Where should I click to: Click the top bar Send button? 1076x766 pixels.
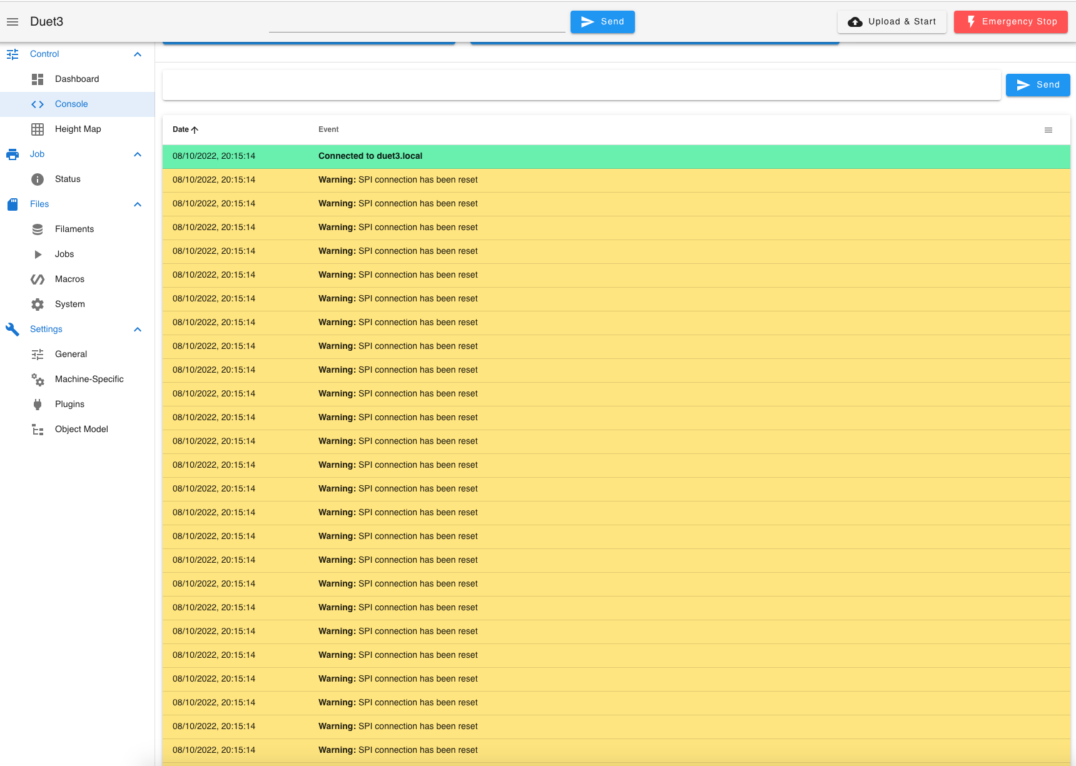pyautogui.click(x=602, y=22)
